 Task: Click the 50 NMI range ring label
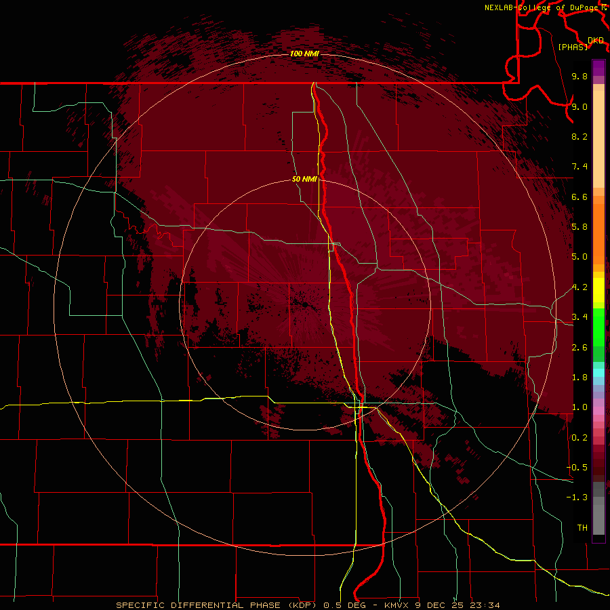pos(304,179)
